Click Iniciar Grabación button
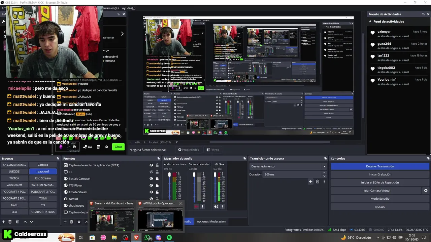431x242 pixels. point(380,174)
